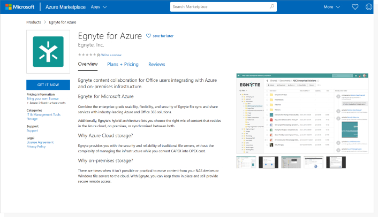Click the Products breadcrumb link

pos(34,22)
